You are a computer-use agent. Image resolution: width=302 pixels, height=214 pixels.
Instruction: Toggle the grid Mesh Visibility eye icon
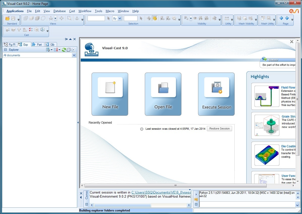(x=251, y=18)
